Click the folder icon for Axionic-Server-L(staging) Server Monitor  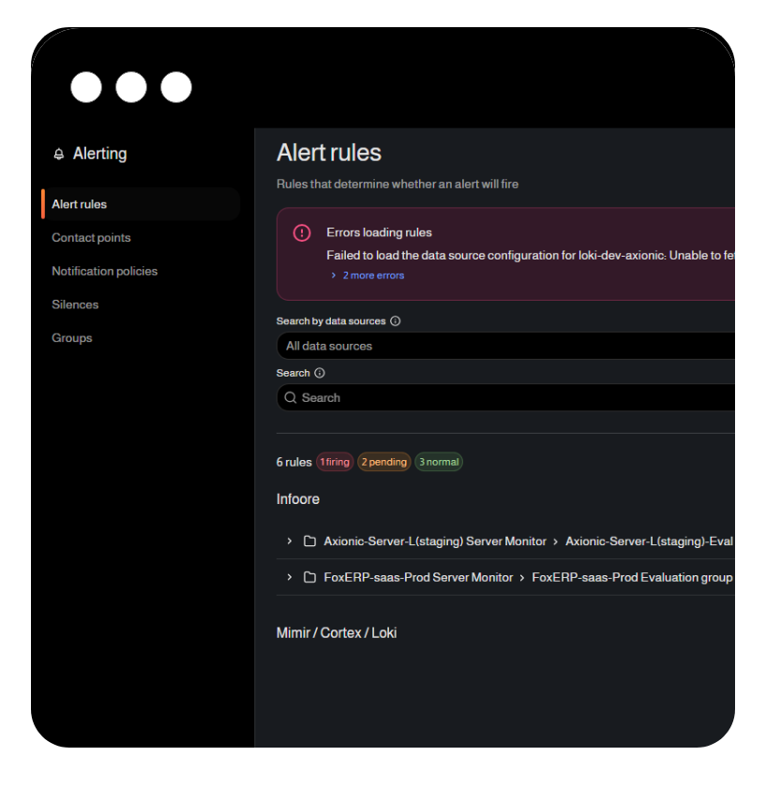(x=310, y=541)
